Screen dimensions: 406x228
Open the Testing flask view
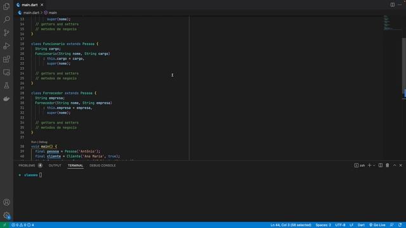tap(6, 85)
